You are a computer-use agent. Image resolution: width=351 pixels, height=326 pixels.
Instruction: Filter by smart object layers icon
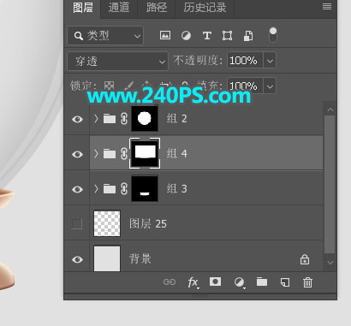[248, 36]
